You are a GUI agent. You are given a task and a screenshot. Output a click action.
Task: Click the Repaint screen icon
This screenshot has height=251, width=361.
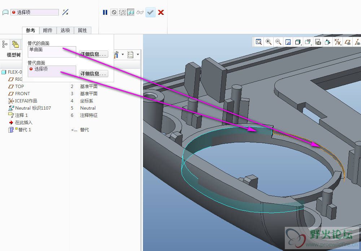point(288,42)
